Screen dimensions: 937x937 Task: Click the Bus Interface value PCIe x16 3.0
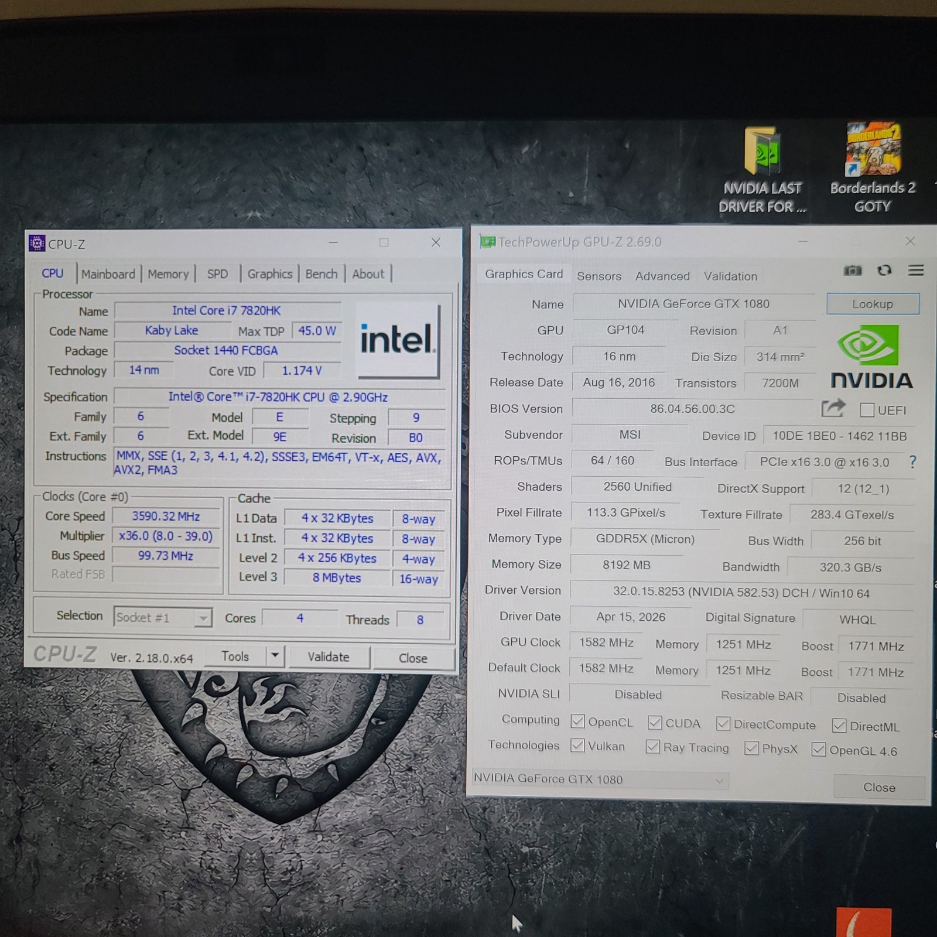pos(824,462)
